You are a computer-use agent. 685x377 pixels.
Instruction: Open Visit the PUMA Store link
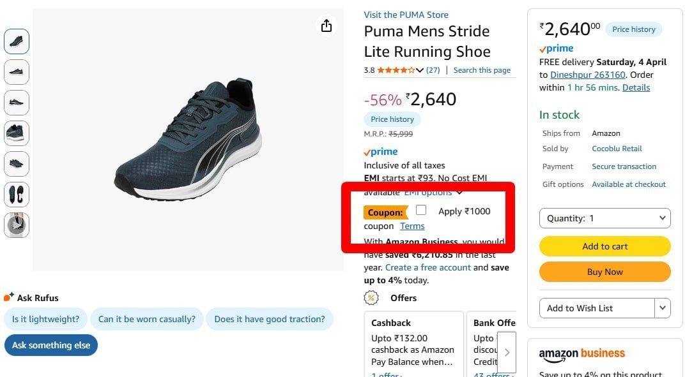[x=406, y=15]
